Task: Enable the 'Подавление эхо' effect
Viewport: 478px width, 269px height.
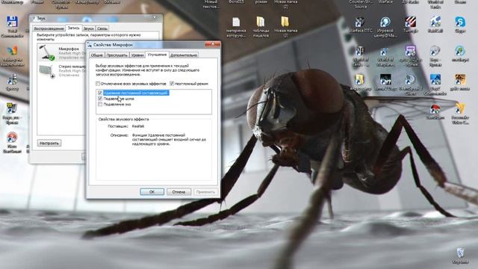Action: coord(100,105)
